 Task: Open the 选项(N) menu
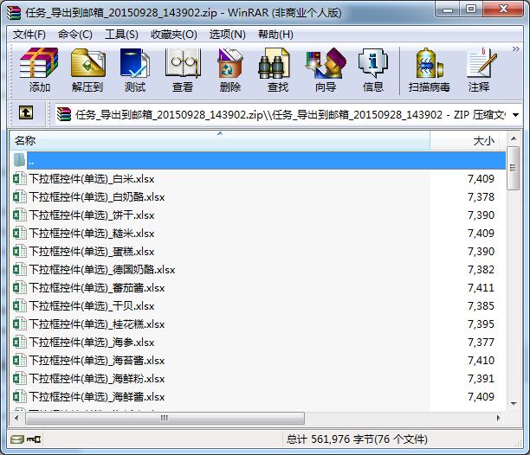pyautogui.click(x=227, y=35)
